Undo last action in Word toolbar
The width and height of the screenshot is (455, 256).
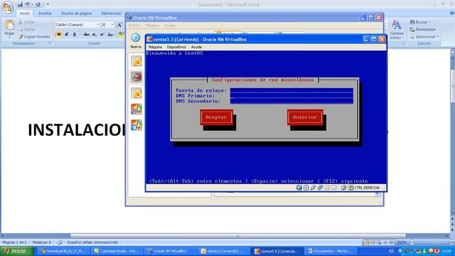[27, 4]
